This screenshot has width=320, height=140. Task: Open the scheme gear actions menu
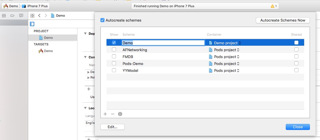120,114
